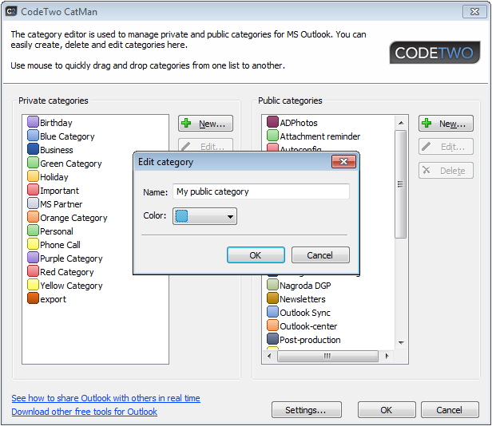The width and height of the screenshot is (492, 426).
Task: Select the Phone Call category
Action: tap(60, 245)
